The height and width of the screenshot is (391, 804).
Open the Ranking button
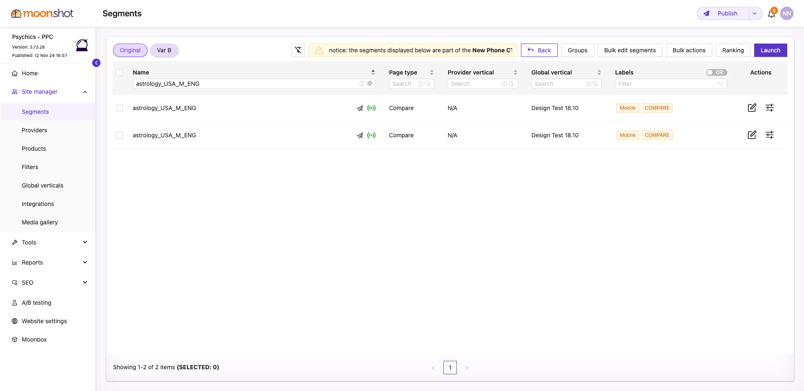733,50
